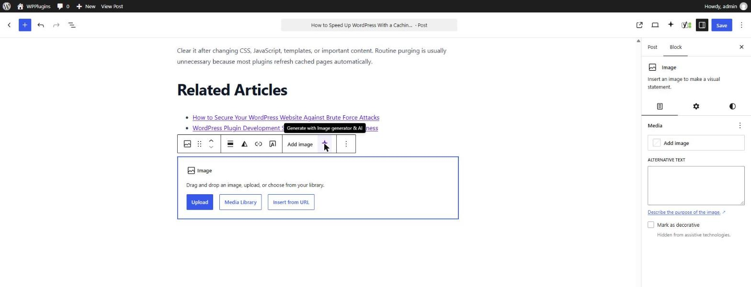Screen dimensions: 751x287
Task: Open the device preview options
Action: pos(655,25)
